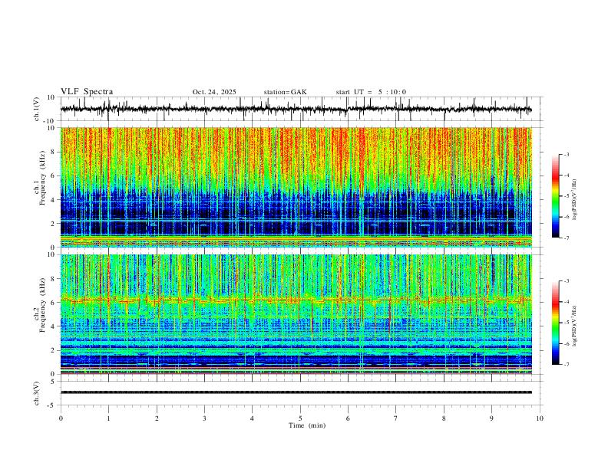Click time axis tick label "7"
The height and width of the screenshot is (469, 608).
(396, 418)
